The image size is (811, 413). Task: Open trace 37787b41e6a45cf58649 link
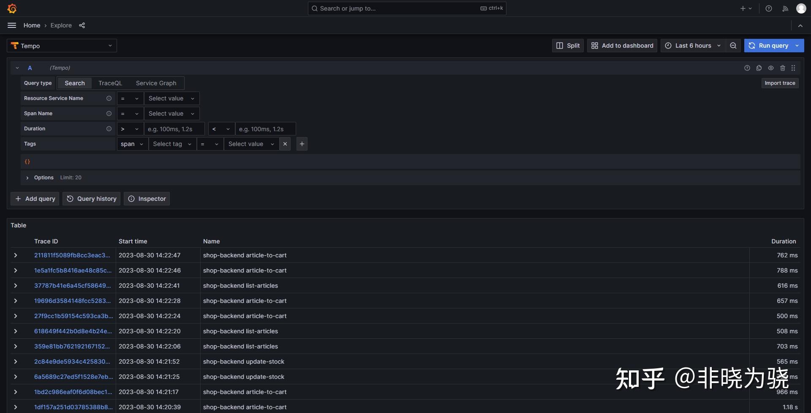tap(72, 286)
